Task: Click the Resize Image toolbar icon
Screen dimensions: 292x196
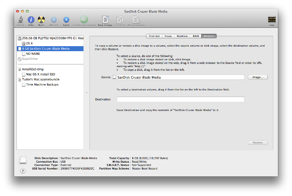Action: (136, 19)
